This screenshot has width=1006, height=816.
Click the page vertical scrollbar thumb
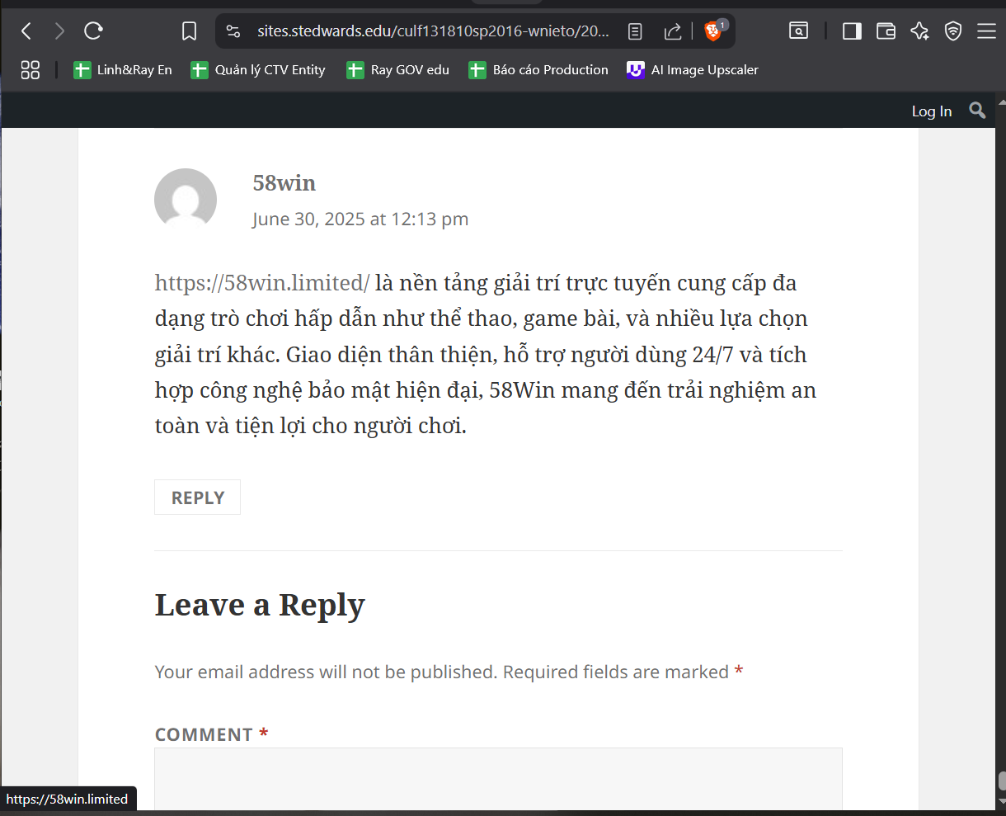(x=1001, y=781)
